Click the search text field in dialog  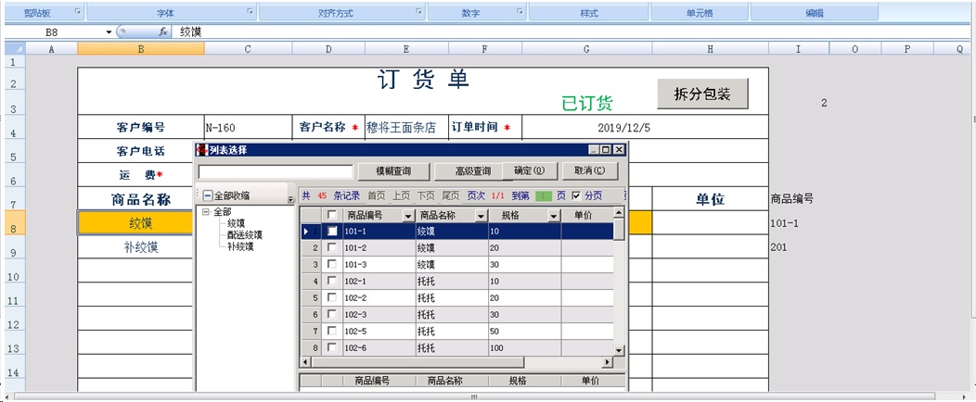[x=276, y=171]
